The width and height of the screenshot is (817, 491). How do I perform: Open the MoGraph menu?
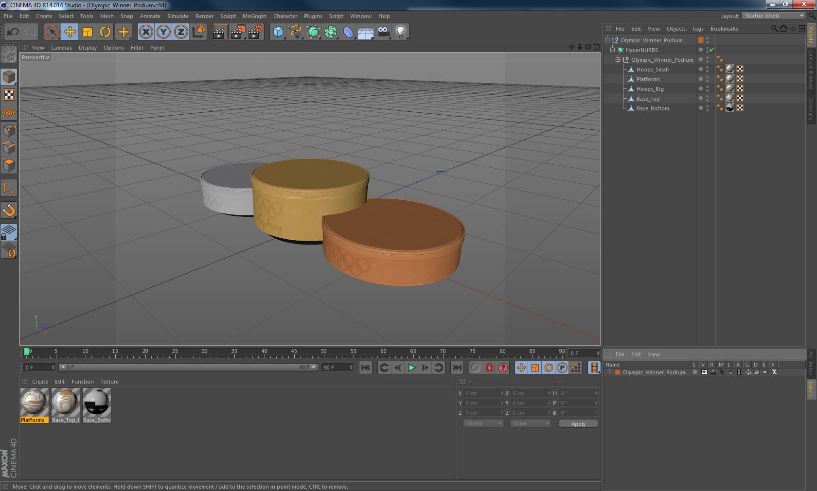pyautogui.click(x=254, y=16)
